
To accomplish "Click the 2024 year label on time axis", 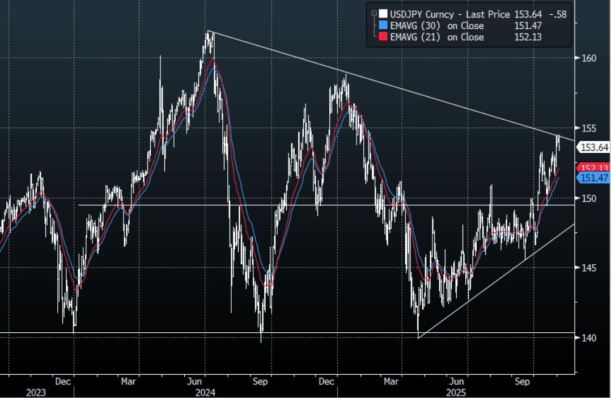I will (x=205, y=392).
